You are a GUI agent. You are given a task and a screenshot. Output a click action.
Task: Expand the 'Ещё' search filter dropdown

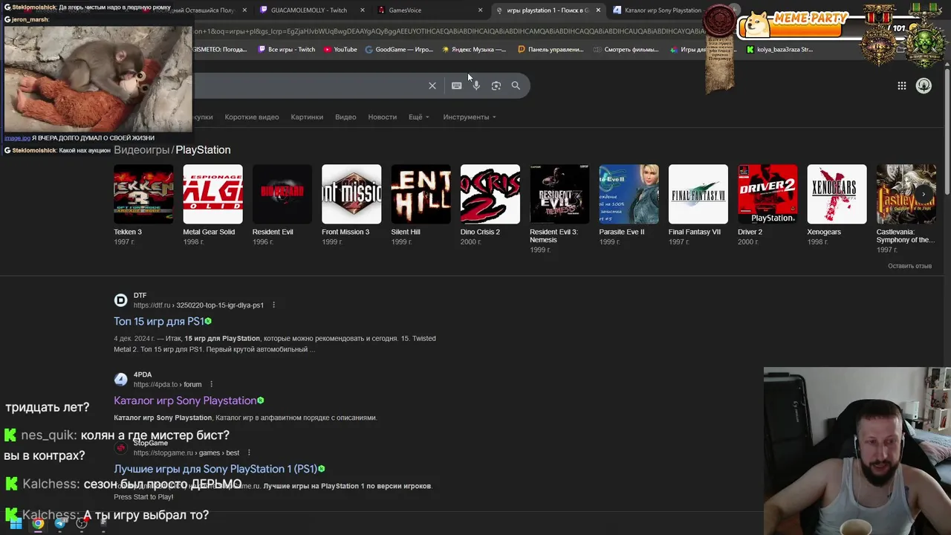click(419, 117)
